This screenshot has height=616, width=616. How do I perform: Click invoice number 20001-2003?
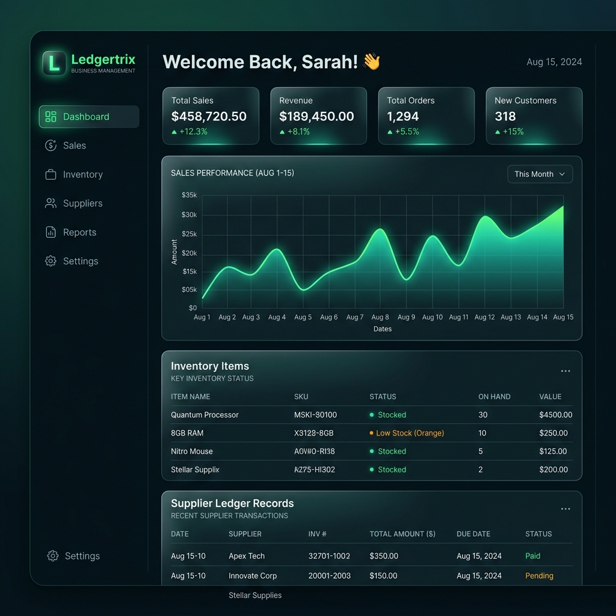(x=329, y=576)
